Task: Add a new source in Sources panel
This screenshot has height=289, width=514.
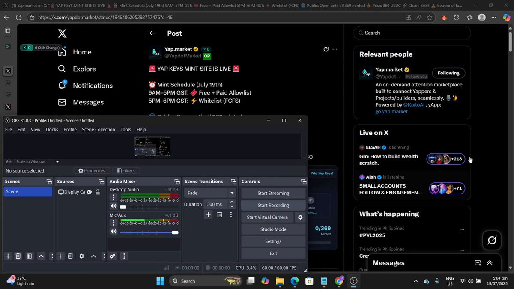Action: click(x=60, y=256)
